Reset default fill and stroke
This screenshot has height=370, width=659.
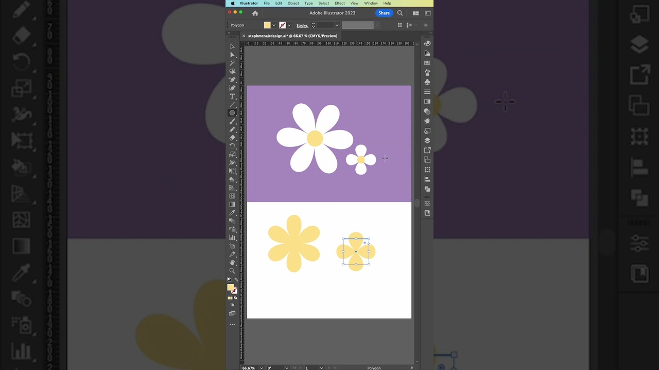[x=229, y=280]
